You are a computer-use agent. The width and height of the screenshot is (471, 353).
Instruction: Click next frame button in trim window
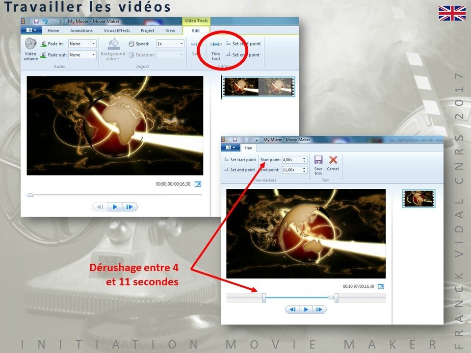[x=319, y=309]
